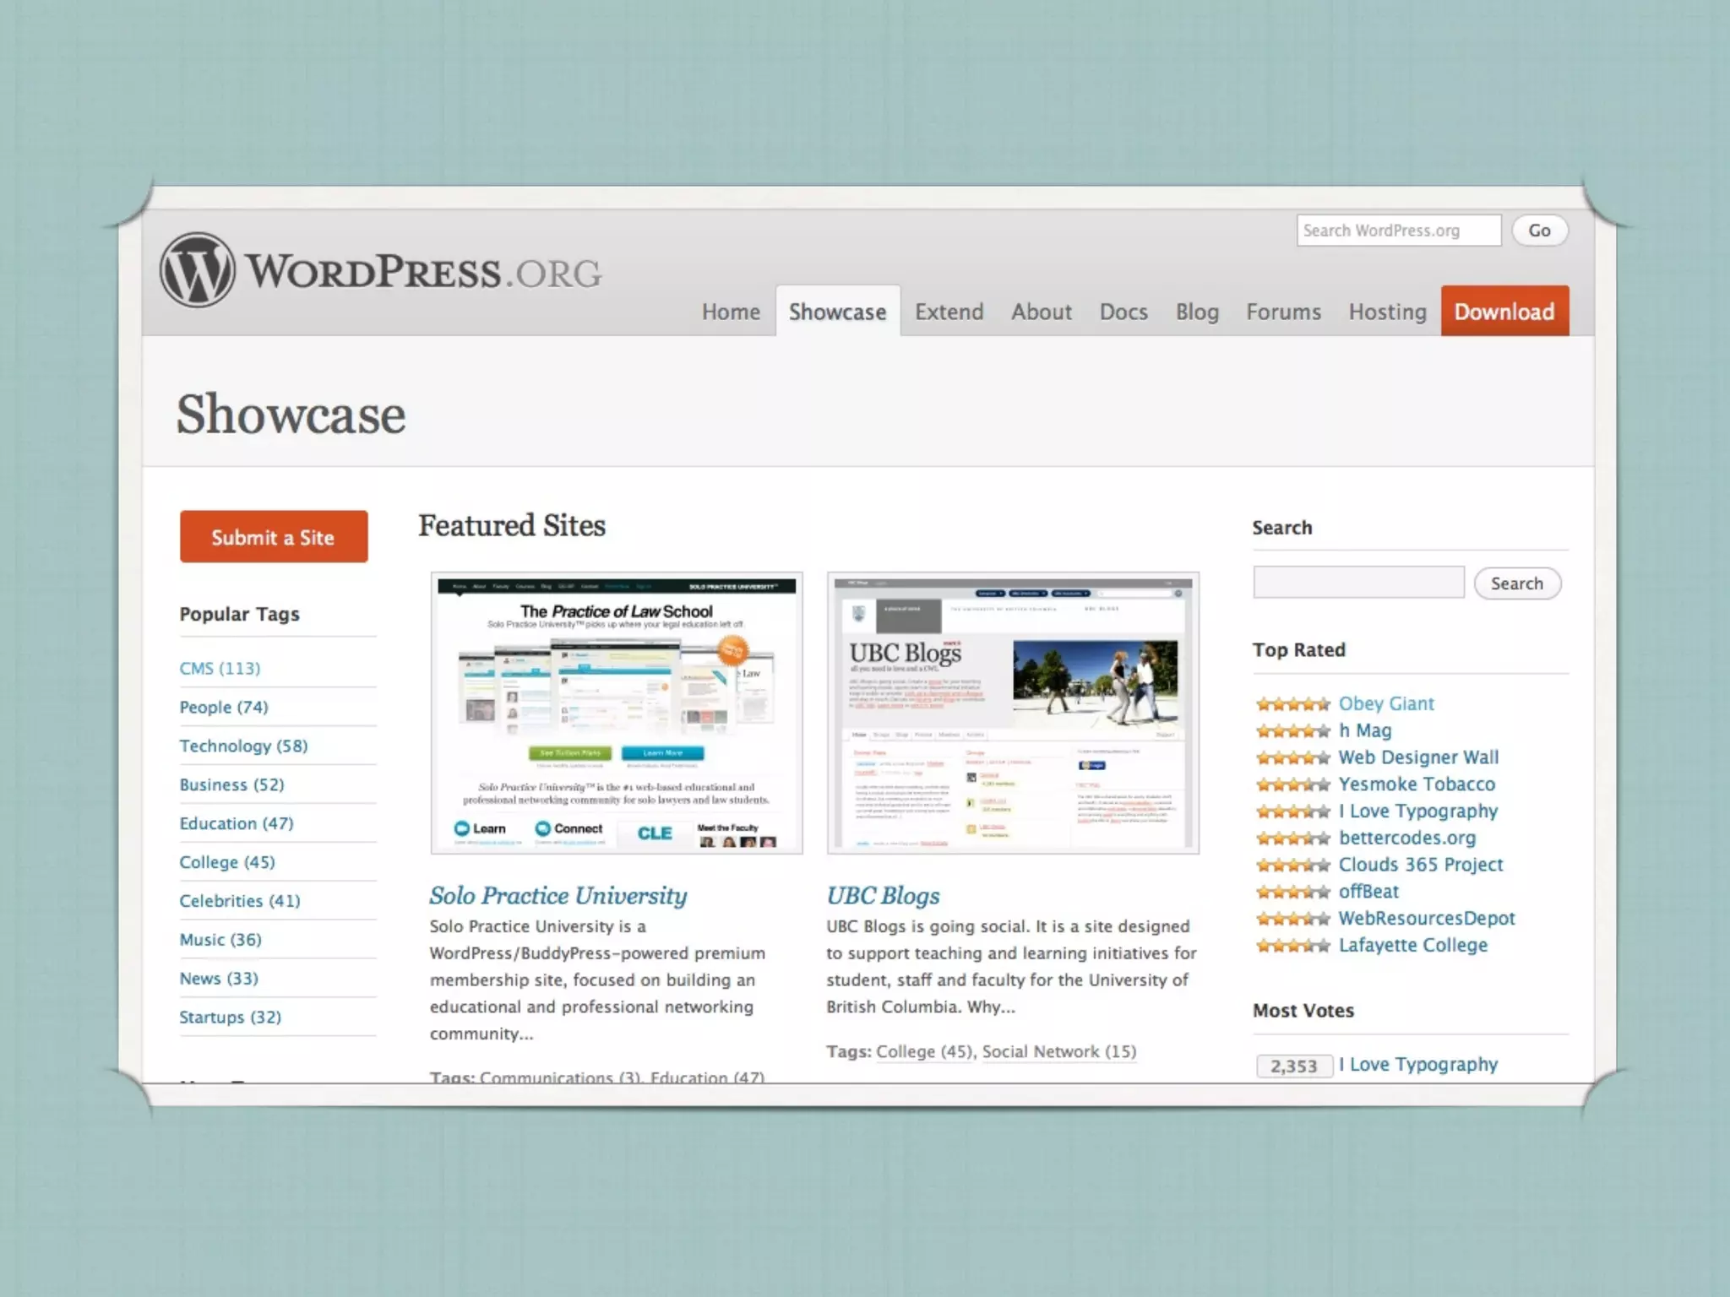
Task: Open the Forums navigation item
Action: coord(1283,312)
